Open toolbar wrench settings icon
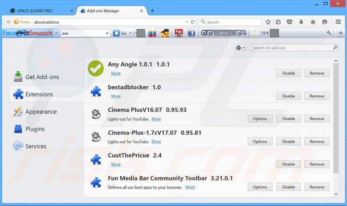 (x=329, y=33)
